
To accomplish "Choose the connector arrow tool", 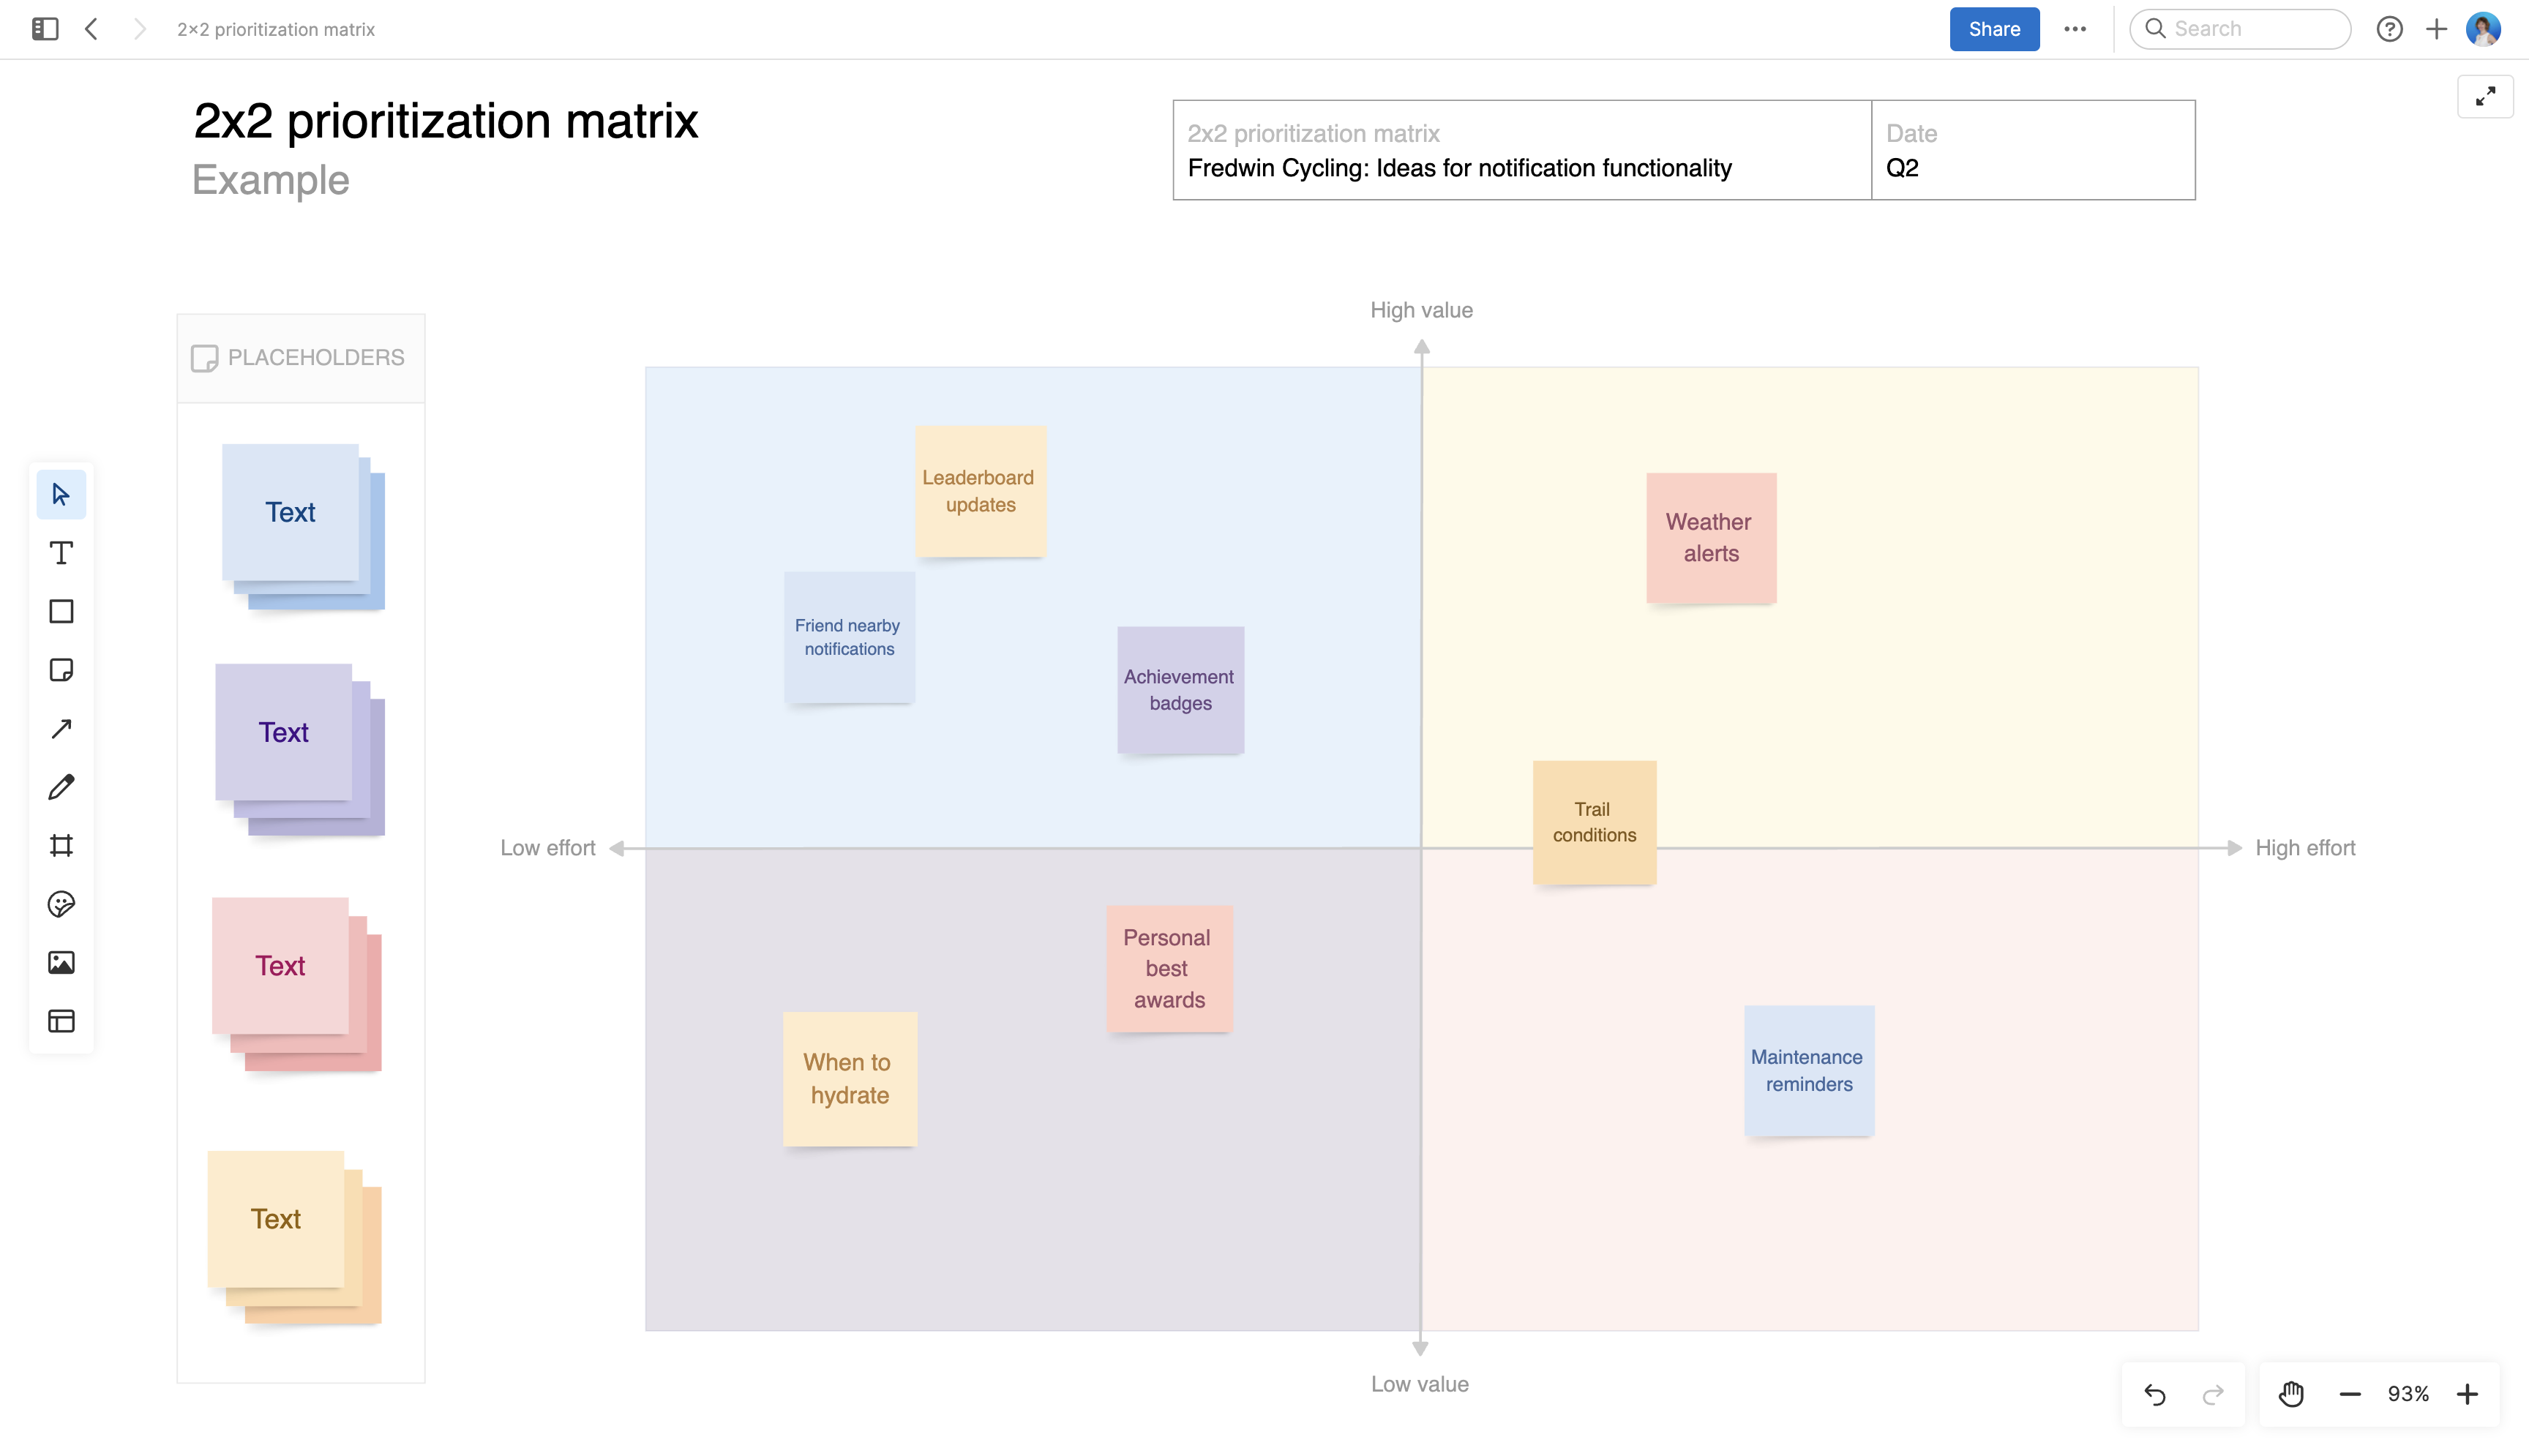I will coord(61,728).
